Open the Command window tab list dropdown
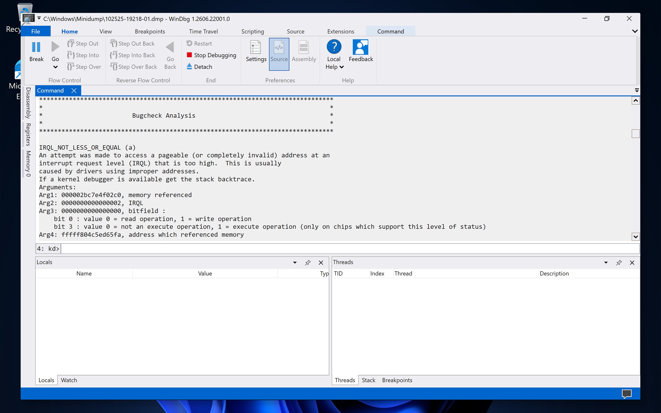The height and width of the screenshot is (413, 661). tap(637, 90)
